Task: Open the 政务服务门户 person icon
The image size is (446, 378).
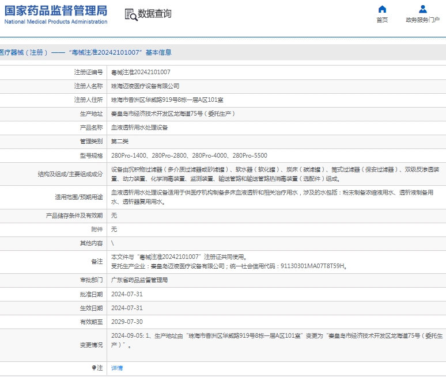Action: [x=423, y=9]
